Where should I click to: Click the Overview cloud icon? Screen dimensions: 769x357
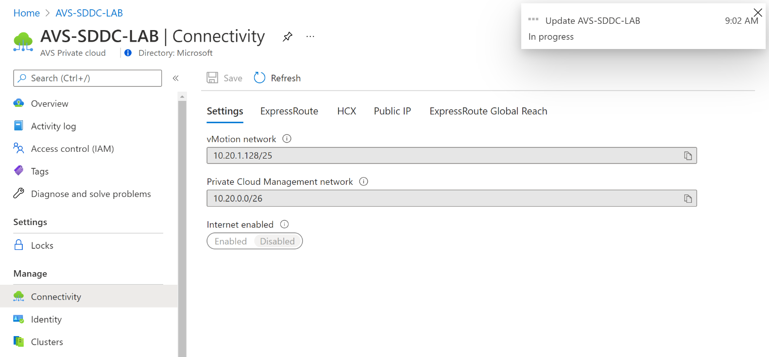click(18, 103)
